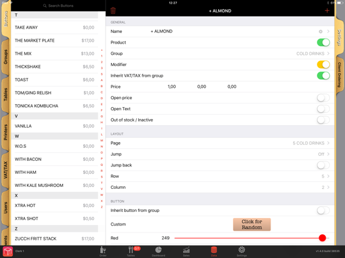
Task: Tap the pink app logo icon
Action: (x=7, y=251)
